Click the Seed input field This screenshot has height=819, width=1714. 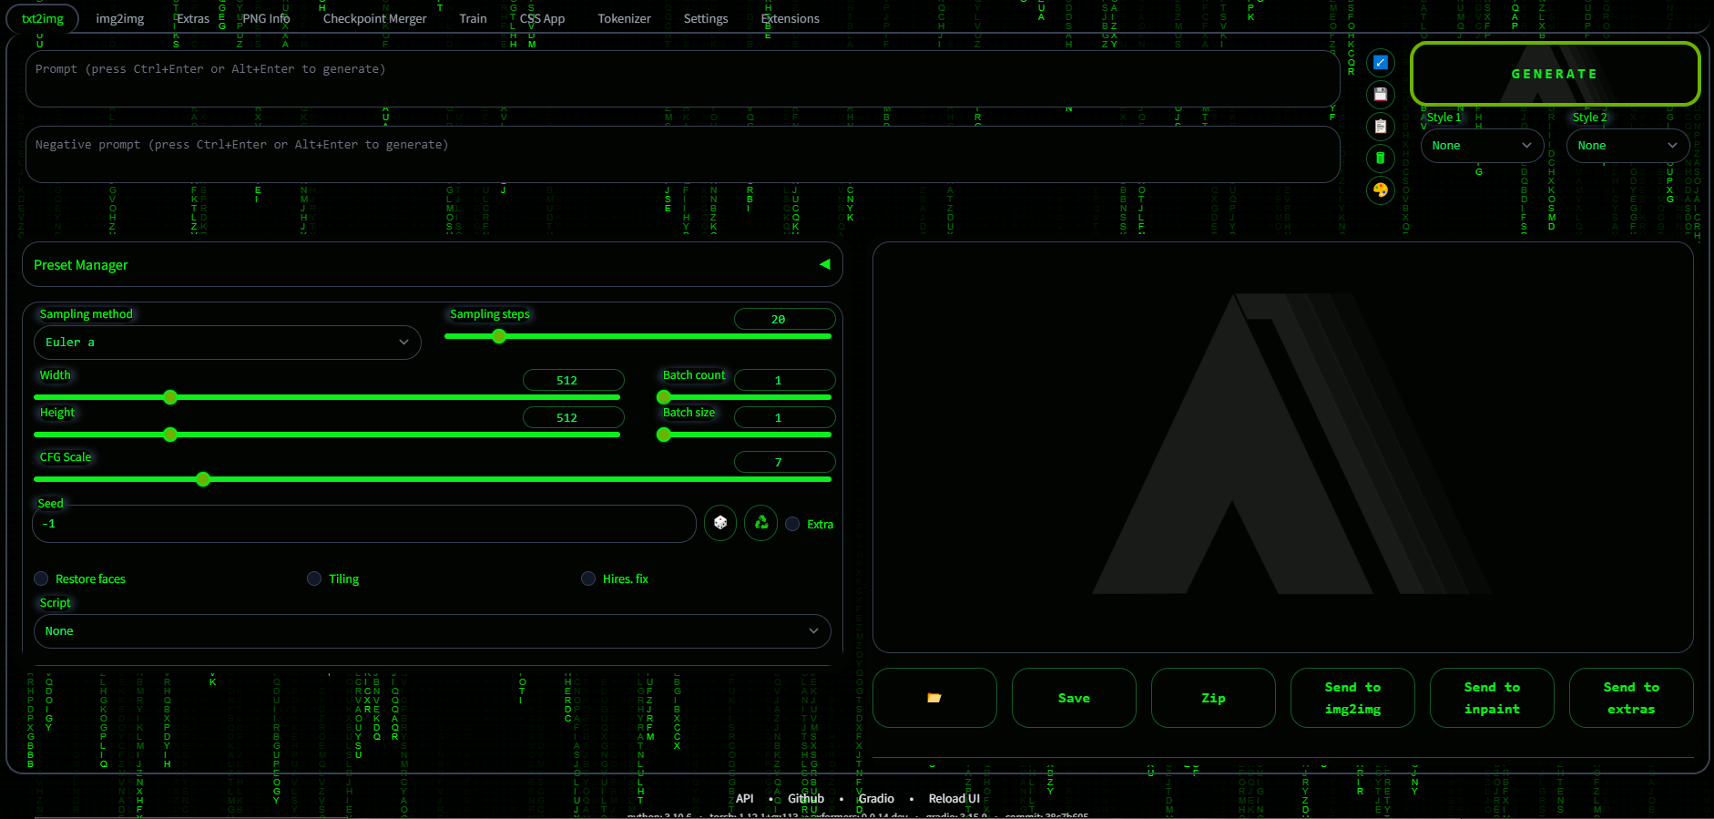coord(364,524)
